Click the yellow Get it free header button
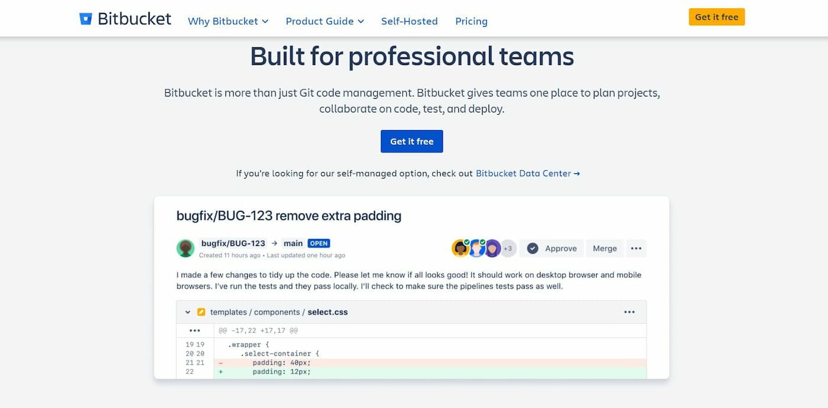The height and width of the screenshot is (408, 828). (716, 17)
